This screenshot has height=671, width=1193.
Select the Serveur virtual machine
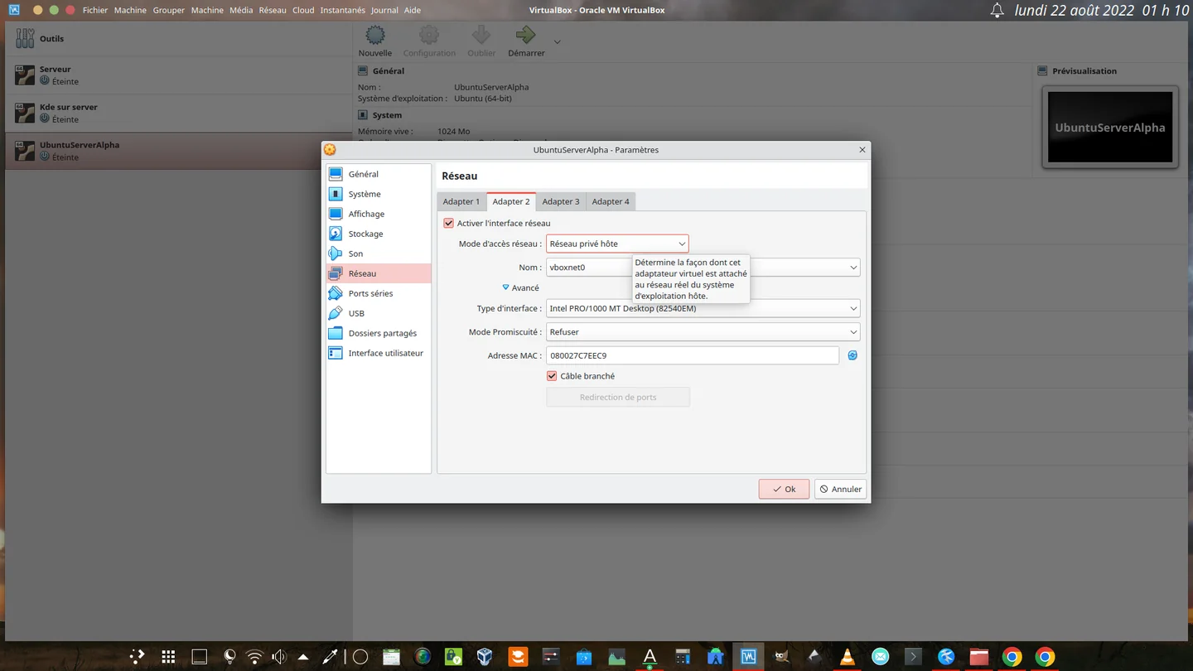click(178, 75)
